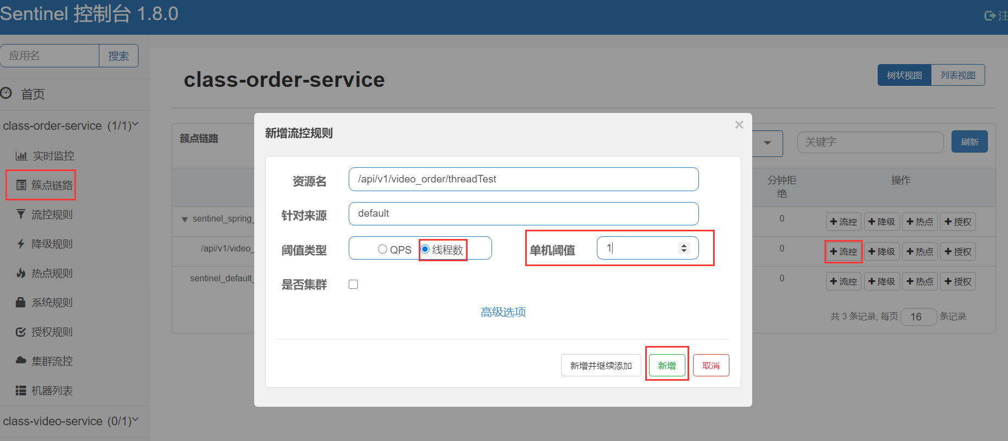Click the 单机阈值 number stepper arrows
Image resolution: width=1008 pixels, height=441 pixels.
(x=684, y=248)
